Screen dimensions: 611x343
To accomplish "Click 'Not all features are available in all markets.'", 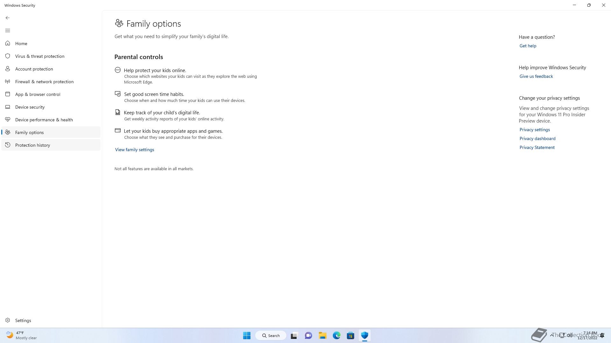I will 154,169.
